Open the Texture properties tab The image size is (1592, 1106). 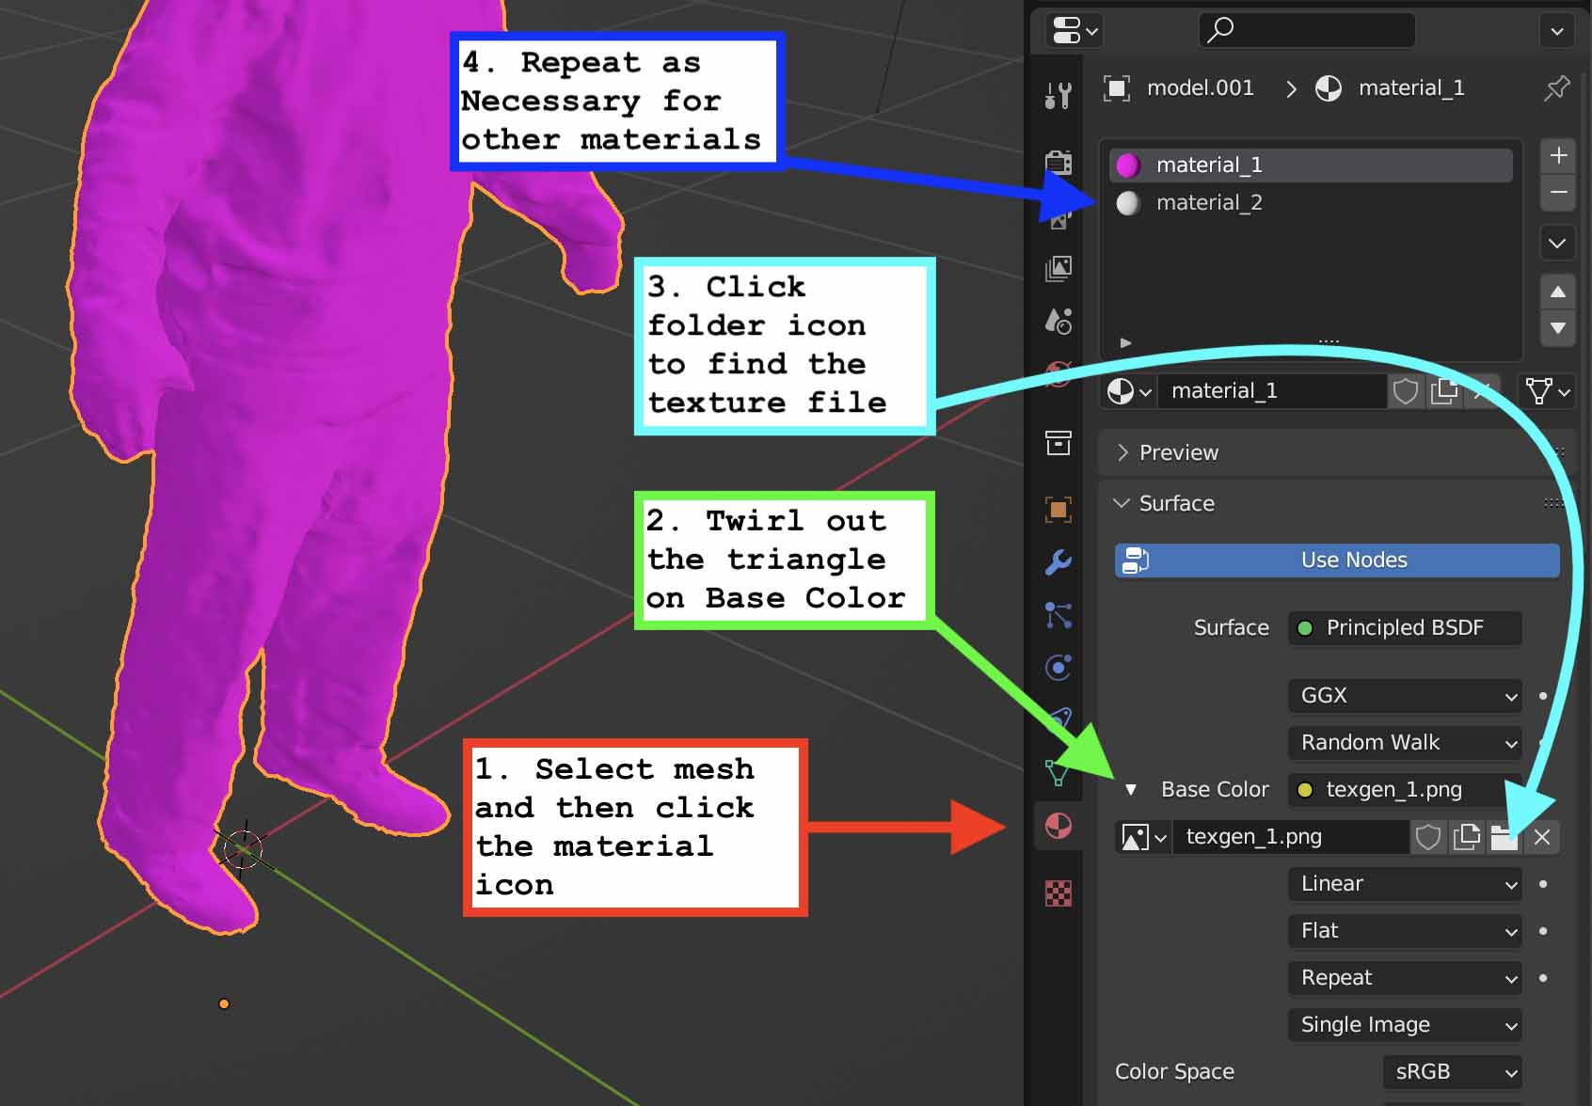pyautogui.click(x=1059, y=893)
